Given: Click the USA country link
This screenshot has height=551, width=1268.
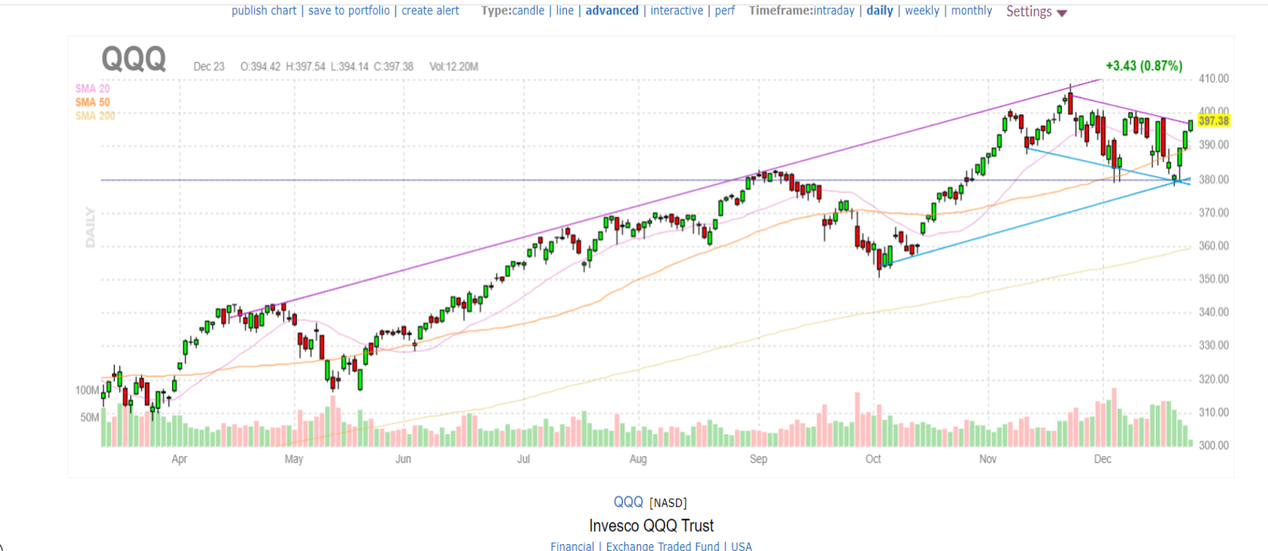Looking at the screenshot, I should 742,546.
